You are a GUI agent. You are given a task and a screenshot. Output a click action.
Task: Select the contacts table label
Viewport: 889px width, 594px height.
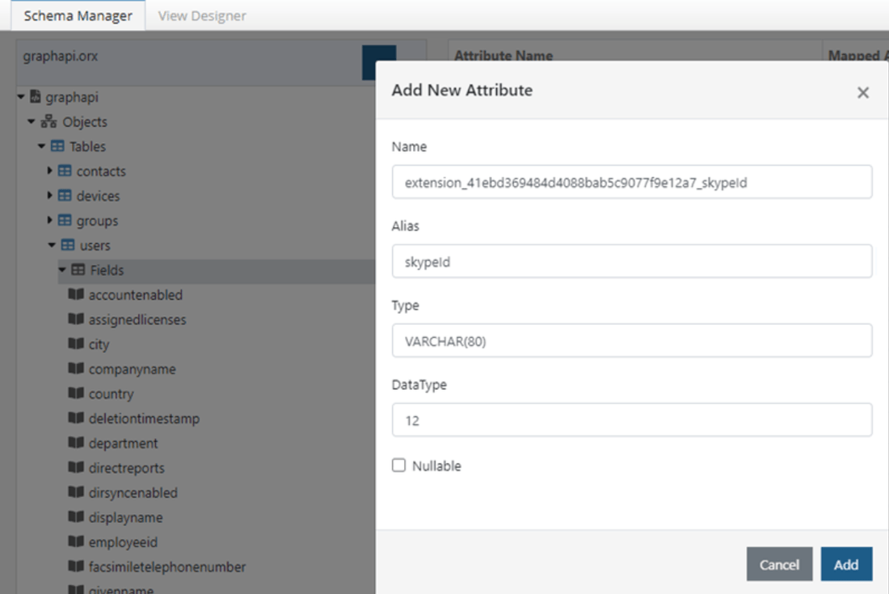click(101, 171)
